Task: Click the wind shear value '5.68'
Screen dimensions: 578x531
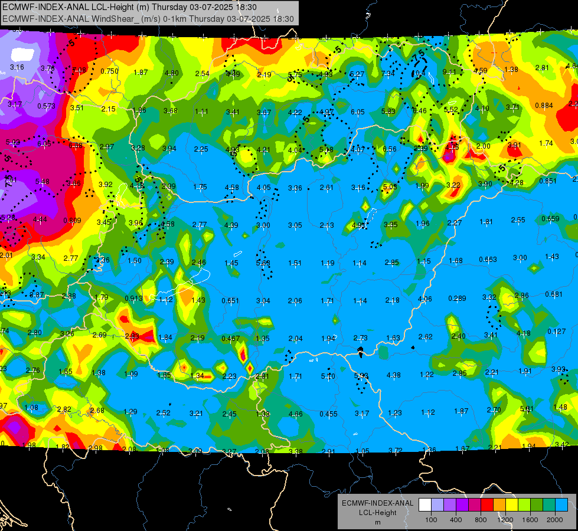Action: tap(263, 263)
